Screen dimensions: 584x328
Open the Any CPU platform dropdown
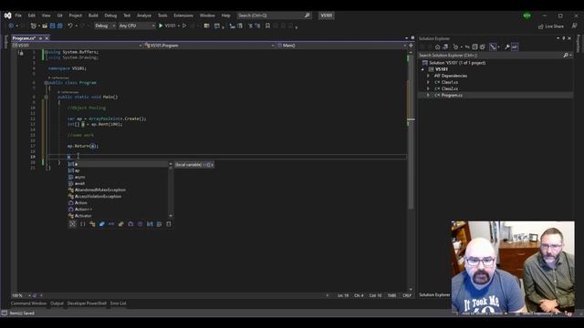point(136,26)
